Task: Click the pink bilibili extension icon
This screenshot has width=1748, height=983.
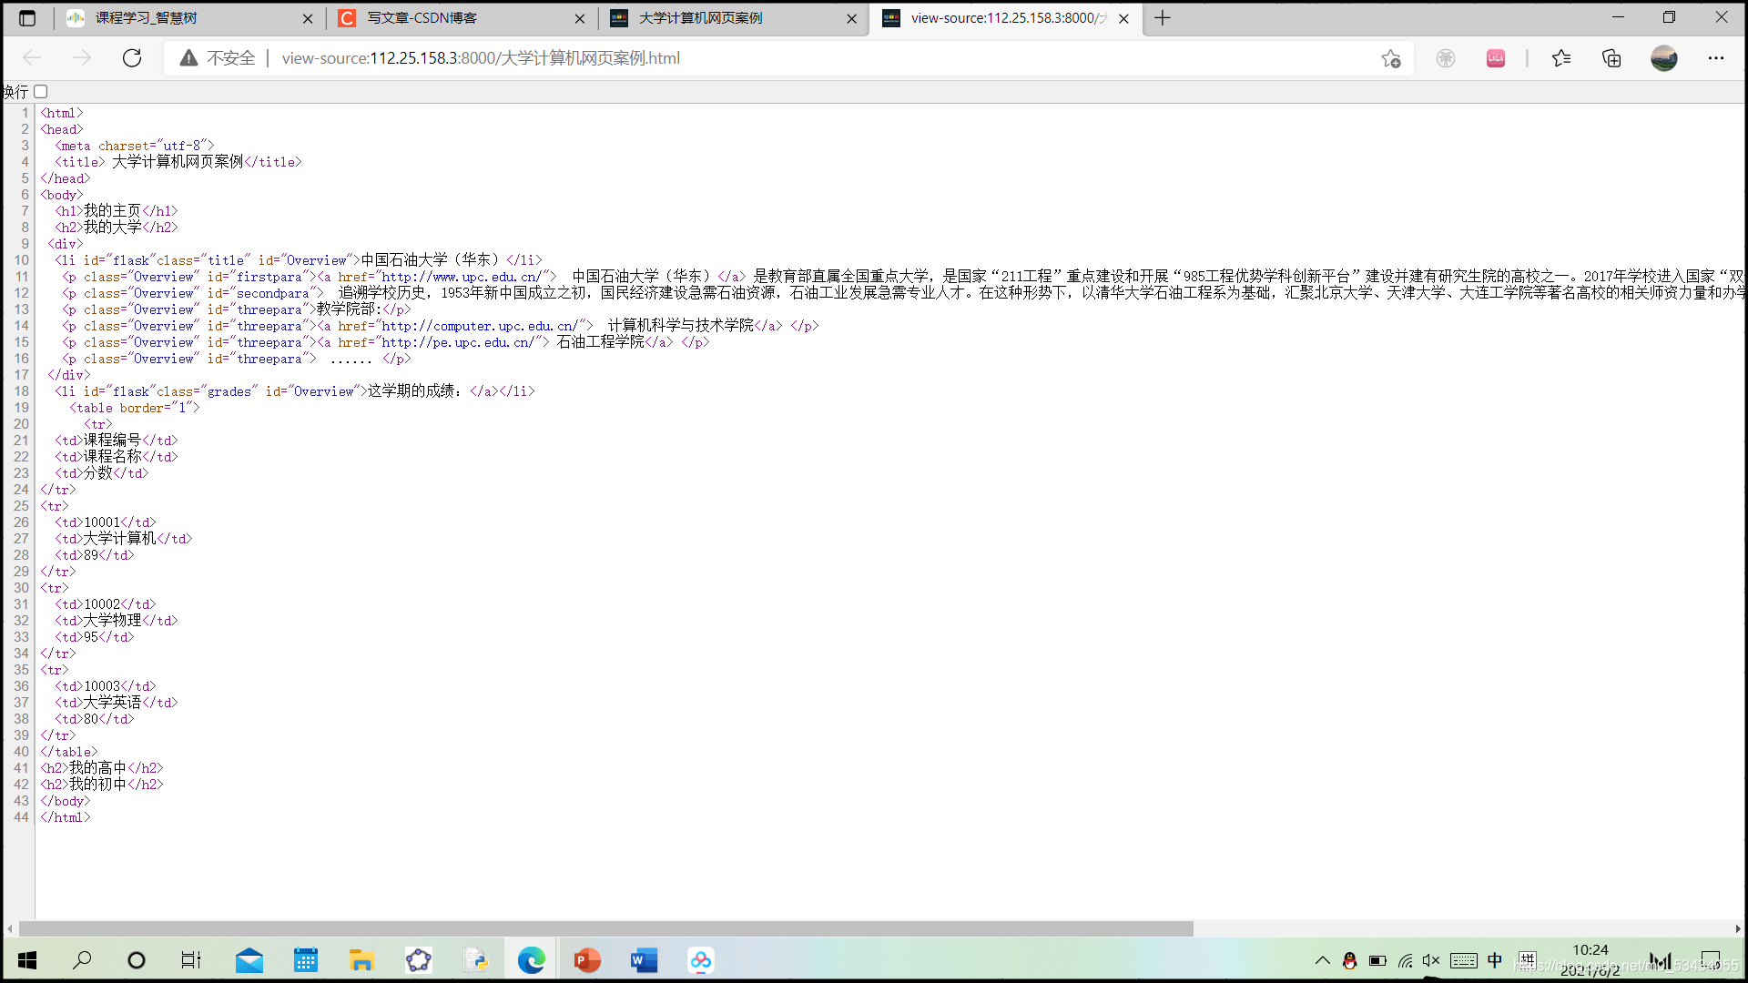Action: pyautogui.click(x=1496, y=58)
